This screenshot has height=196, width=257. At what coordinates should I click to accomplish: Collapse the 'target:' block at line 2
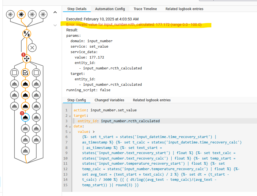pos(70,116)
